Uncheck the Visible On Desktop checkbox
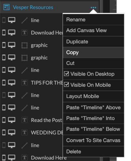 coord(66,74)
